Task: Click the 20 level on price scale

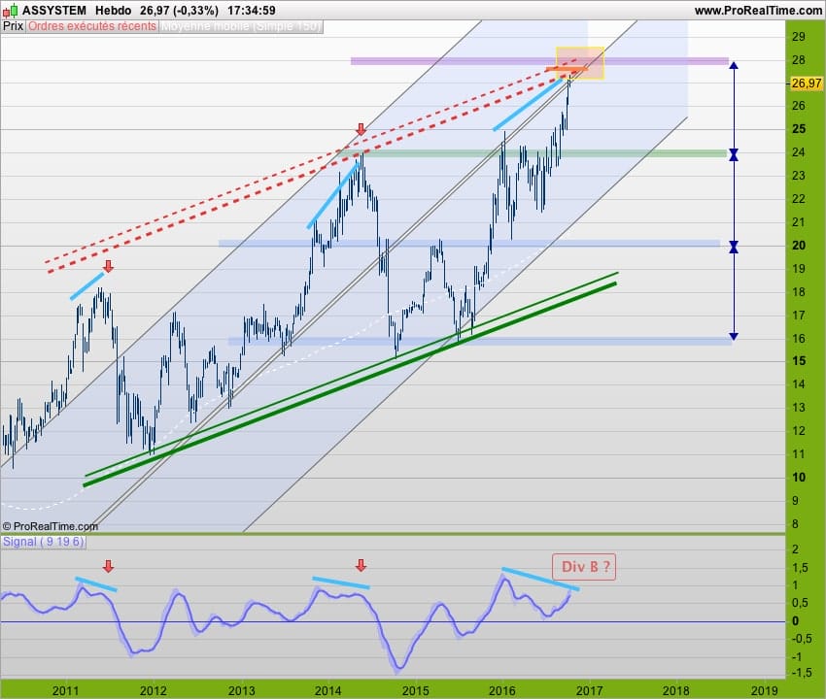Action: (799, 246)
